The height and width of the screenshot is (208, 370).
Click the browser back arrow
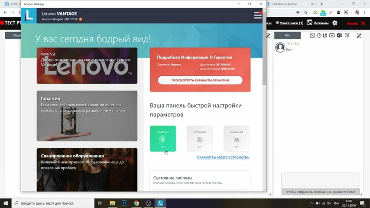click(5, 12)
